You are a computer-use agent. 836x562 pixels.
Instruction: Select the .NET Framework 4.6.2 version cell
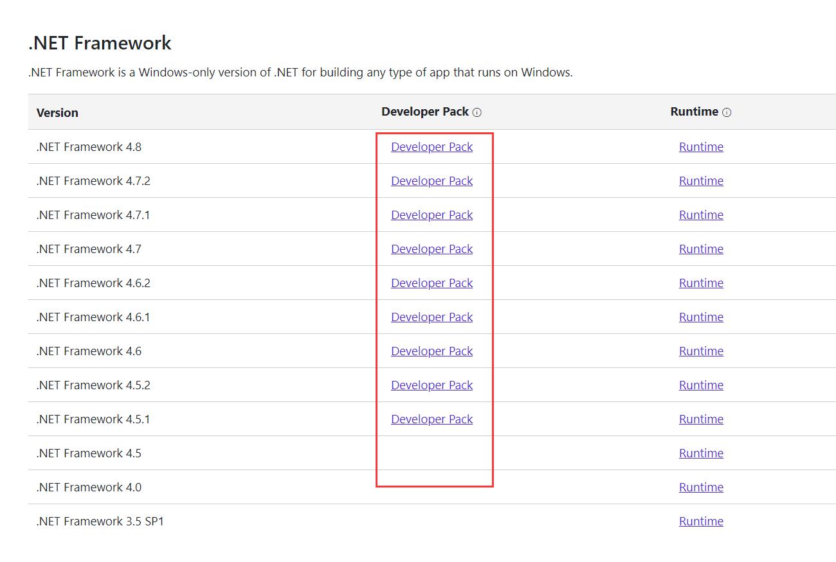[x=93, y=283]
